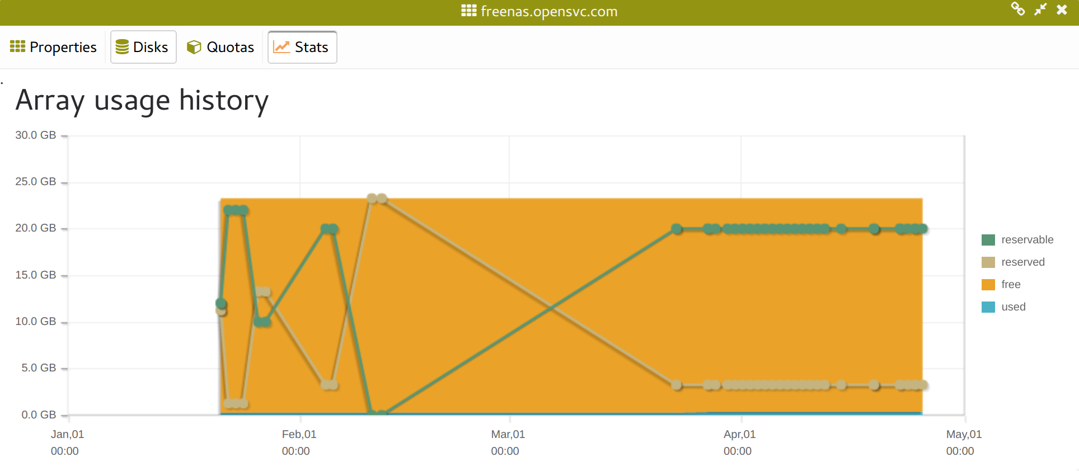The width and height of the screenshot is (1079, 471).
Task: Click the Stats chart icon
Action: coord(281,47)
